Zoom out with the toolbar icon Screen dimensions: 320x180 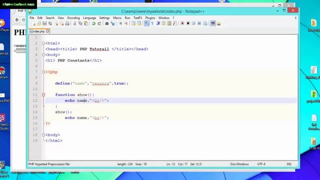click(x=126, y=23)
